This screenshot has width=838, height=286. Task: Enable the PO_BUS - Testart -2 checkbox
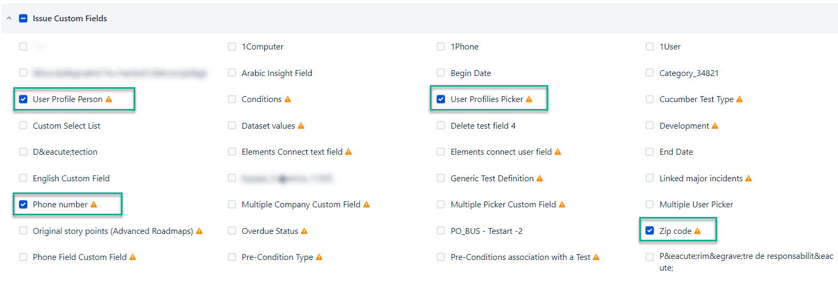pos(441,231)
